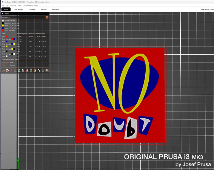Toggle Wipe moves visibility icon
Screen dimensions: 214x170
tap(7, 70)
